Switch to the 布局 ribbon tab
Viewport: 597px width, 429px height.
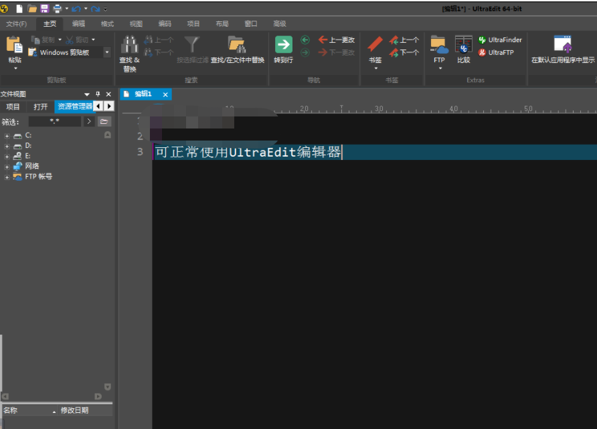click(x=222, y=23)
